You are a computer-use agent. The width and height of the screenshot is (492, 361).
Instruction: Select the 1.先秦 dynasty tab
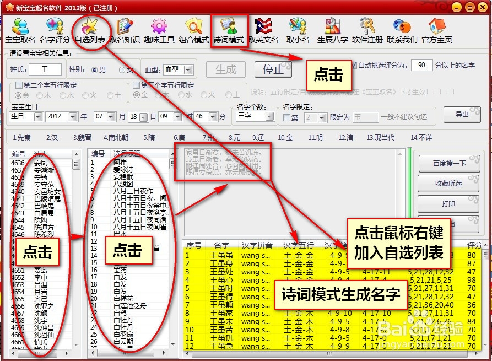point(21,137)
